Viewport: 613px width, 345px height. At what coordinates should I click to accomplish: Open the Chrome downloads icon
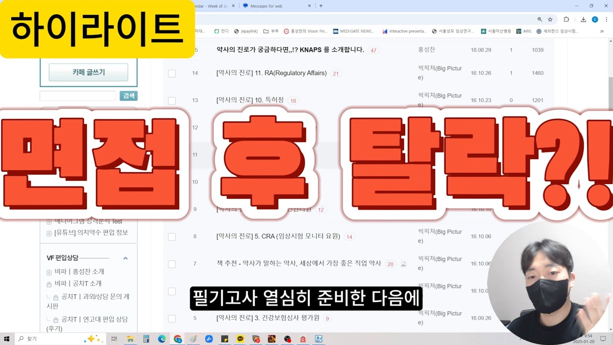583,19
